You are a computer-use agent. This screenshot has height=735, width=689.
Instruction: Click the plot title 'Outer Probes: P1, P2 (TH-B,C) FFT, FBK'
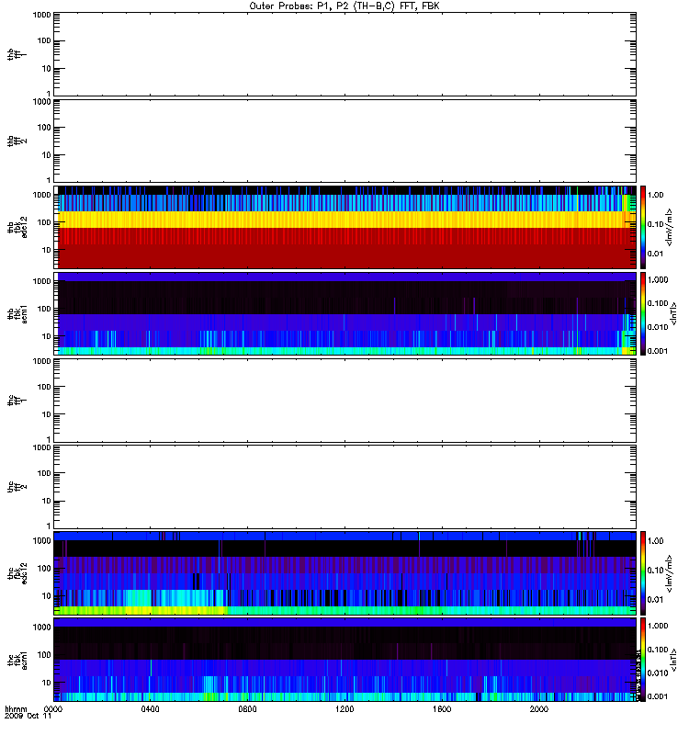pyautogui.click(x=344, y=6)
